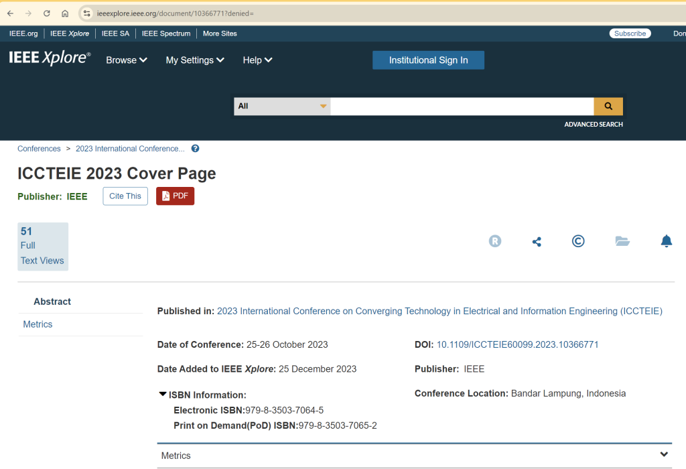Click the Print on Demand ISBN 979-8-3503-7065-2 text
This screenshot has height=469, width=686.
[x=275, y=425]
